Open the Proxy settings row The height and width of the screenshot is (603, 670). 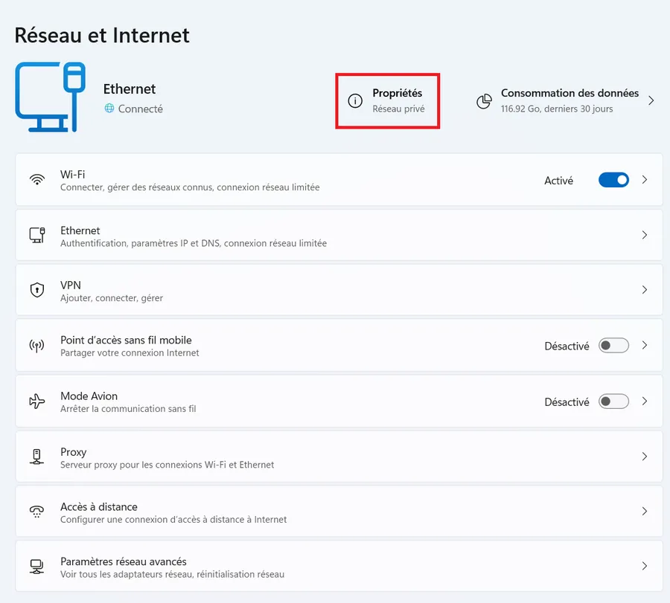[339, 457]
